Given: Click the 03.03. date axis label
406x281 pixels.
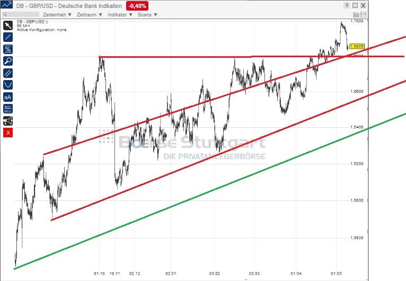Looking at the screenshot, I should (x=255, y=274).
